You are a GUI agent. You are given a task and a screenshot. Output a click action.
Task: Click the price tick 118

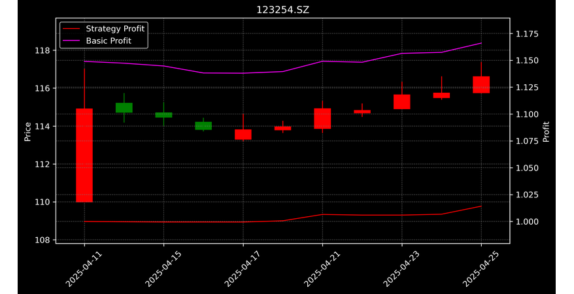pyautogui.click(x=42, y=50)
